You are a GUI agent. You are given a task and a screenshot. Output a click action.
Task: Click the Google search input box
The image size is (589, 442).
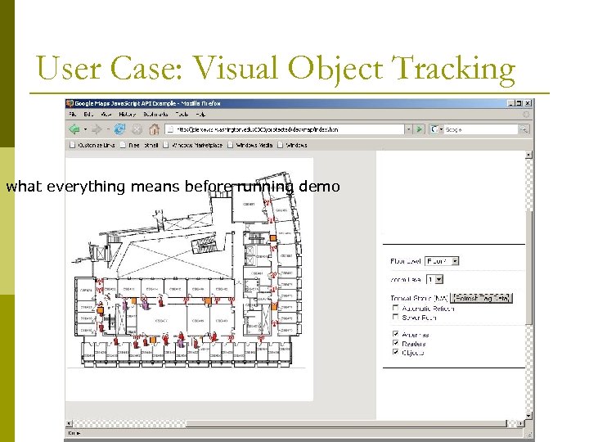point(481,129)
